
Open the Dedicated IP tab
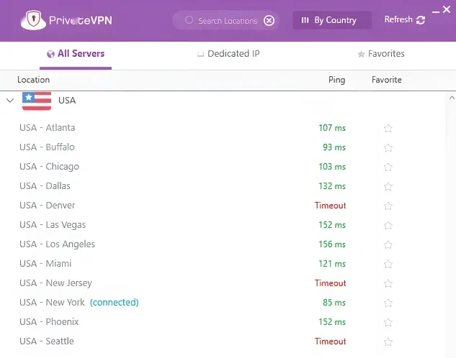(228, 54)
